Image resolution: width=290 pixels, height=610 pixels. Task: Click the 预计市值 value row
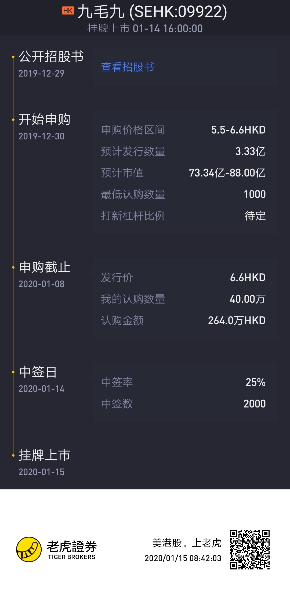[x=183, y=173]
